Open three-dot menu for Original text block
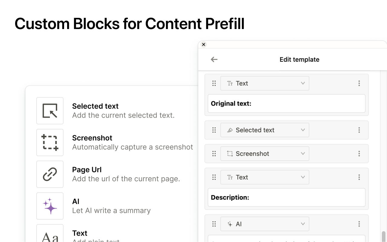Image resolution: width=387 pixels, height=242 pixels. (x=359, y=83)
